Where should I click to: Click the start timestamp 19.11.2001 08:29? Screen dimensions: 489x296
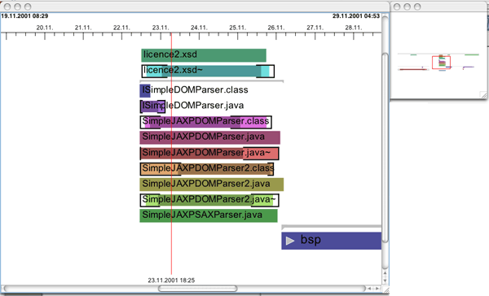point(24,16)
